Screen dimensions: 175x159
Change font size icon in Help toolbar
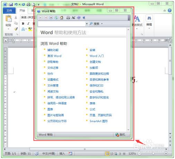tap(73, 18)
